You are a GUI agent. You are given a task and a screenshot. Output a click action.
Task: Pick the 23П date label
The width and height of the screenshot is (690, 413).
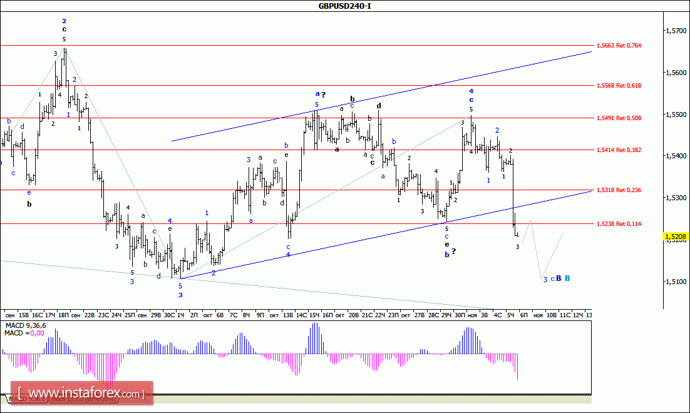tap(393, 315)
